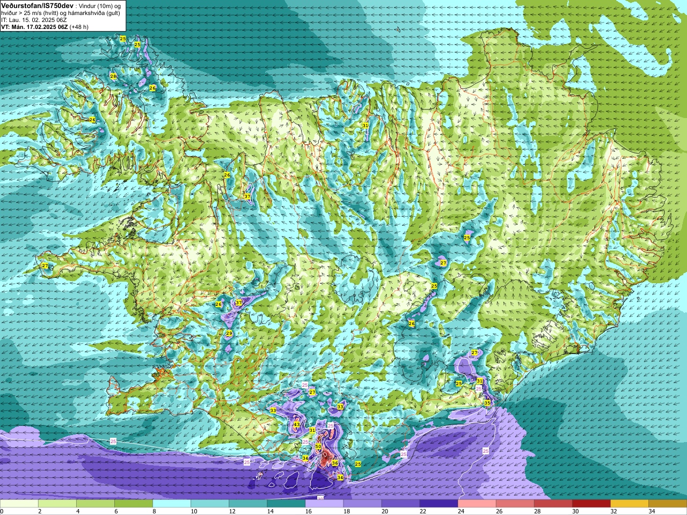
Task: Click the 22–24 m/s deep indigo legend swatch
Action: coord(438,504)
